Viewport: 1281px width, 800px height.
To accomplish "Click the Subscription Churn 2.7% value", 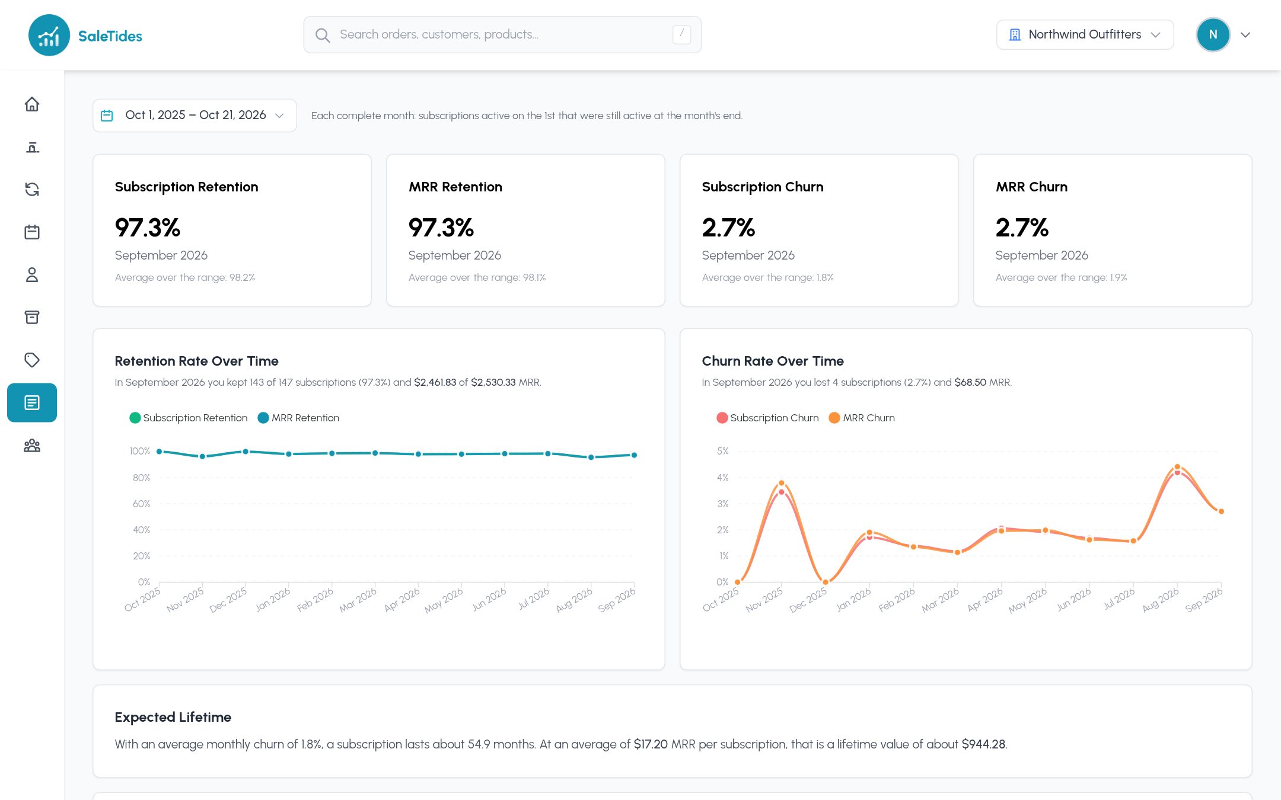I will pos(728,228).
